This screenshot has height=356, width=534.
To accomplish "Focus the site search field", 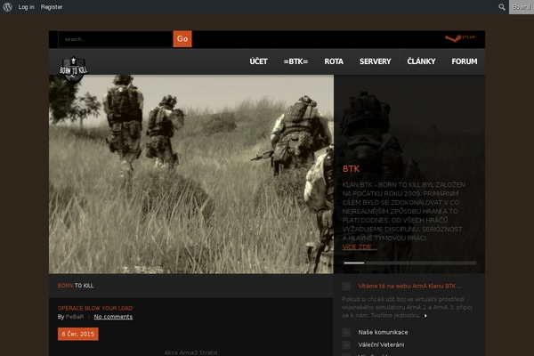I will pos(116,39).
